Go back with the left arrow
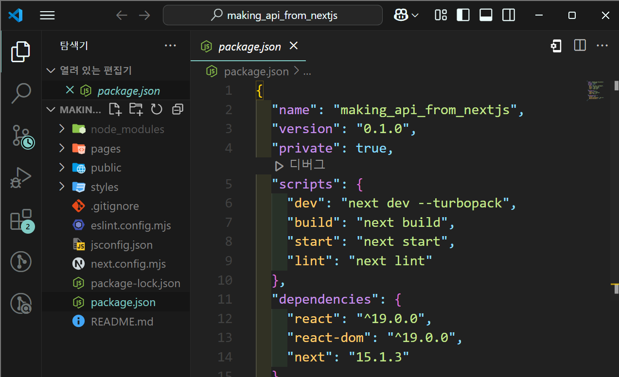This screenshot has width=619, height=377. pyautogui.click(x=122, y=16)
